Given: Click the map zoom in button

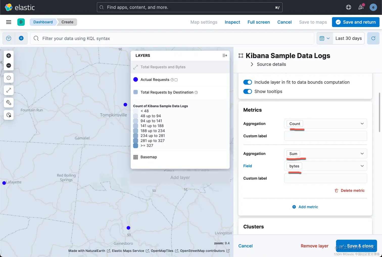Looking at the screenshot, I should [9, 55].
